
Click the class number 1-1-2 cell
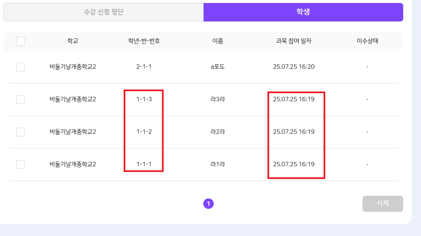[144, 132]
